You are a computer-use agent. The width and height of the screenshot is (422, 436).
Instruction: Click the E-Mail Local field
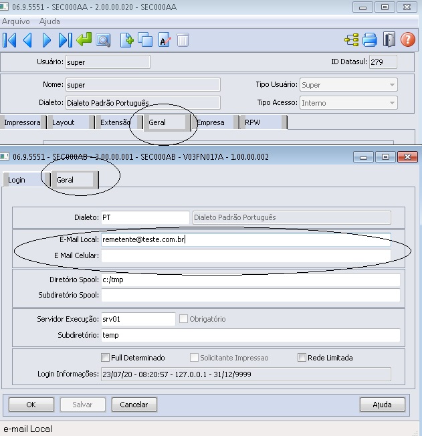click(246, 239)
